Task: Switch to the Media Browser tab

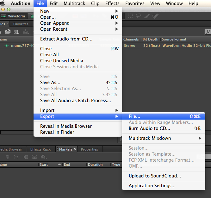Action: [11, 149]
